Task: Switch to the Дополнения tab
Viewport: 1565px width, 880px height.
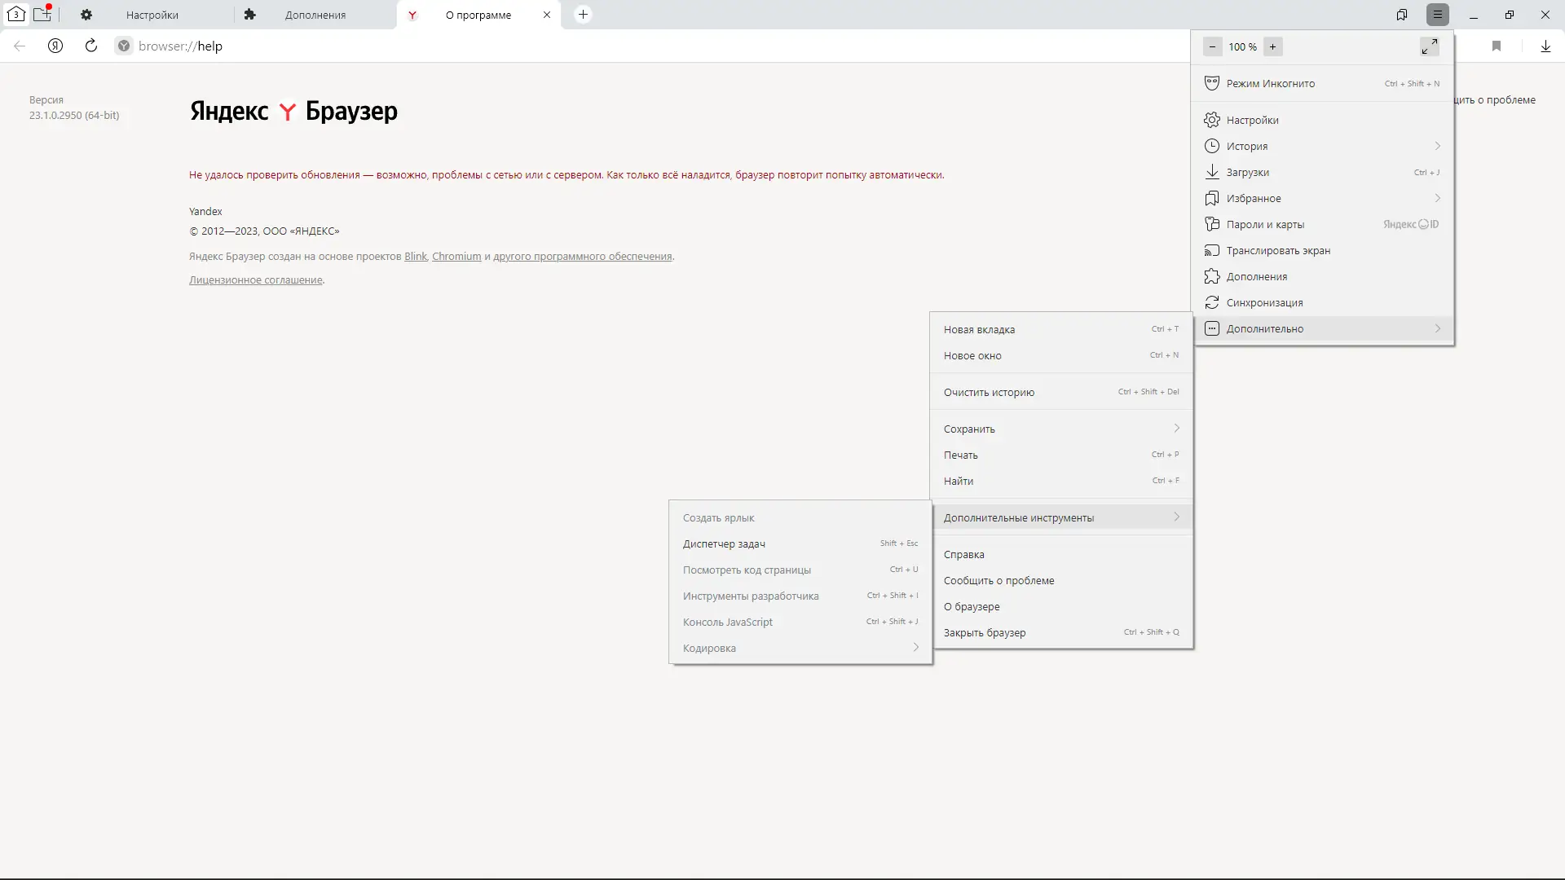Action: pos(315,15)
